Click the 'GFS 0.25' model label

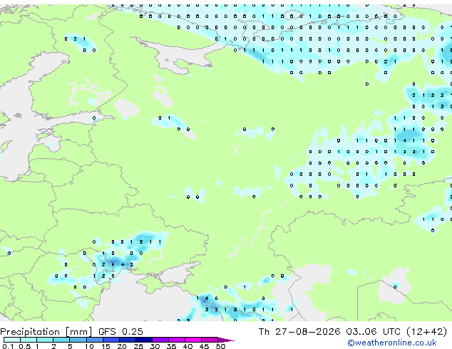pos(120,332)
